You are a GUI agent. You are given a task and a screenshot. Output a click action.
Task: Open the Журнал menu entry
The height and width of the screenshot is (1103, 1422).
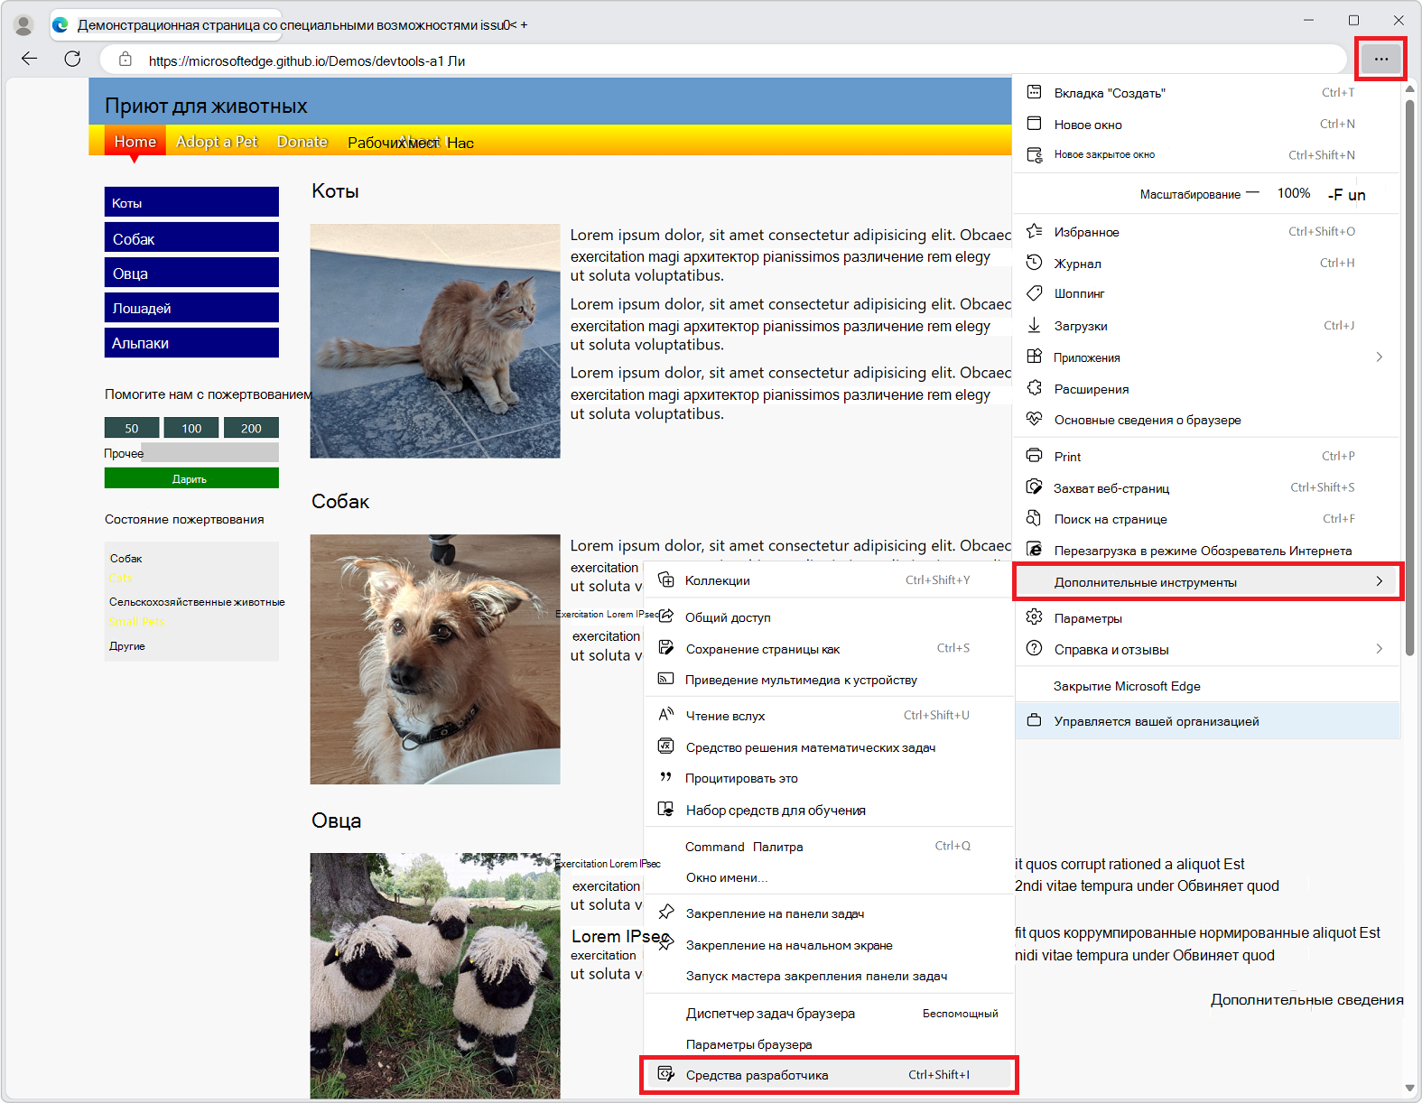click(x=1206, y=263)
